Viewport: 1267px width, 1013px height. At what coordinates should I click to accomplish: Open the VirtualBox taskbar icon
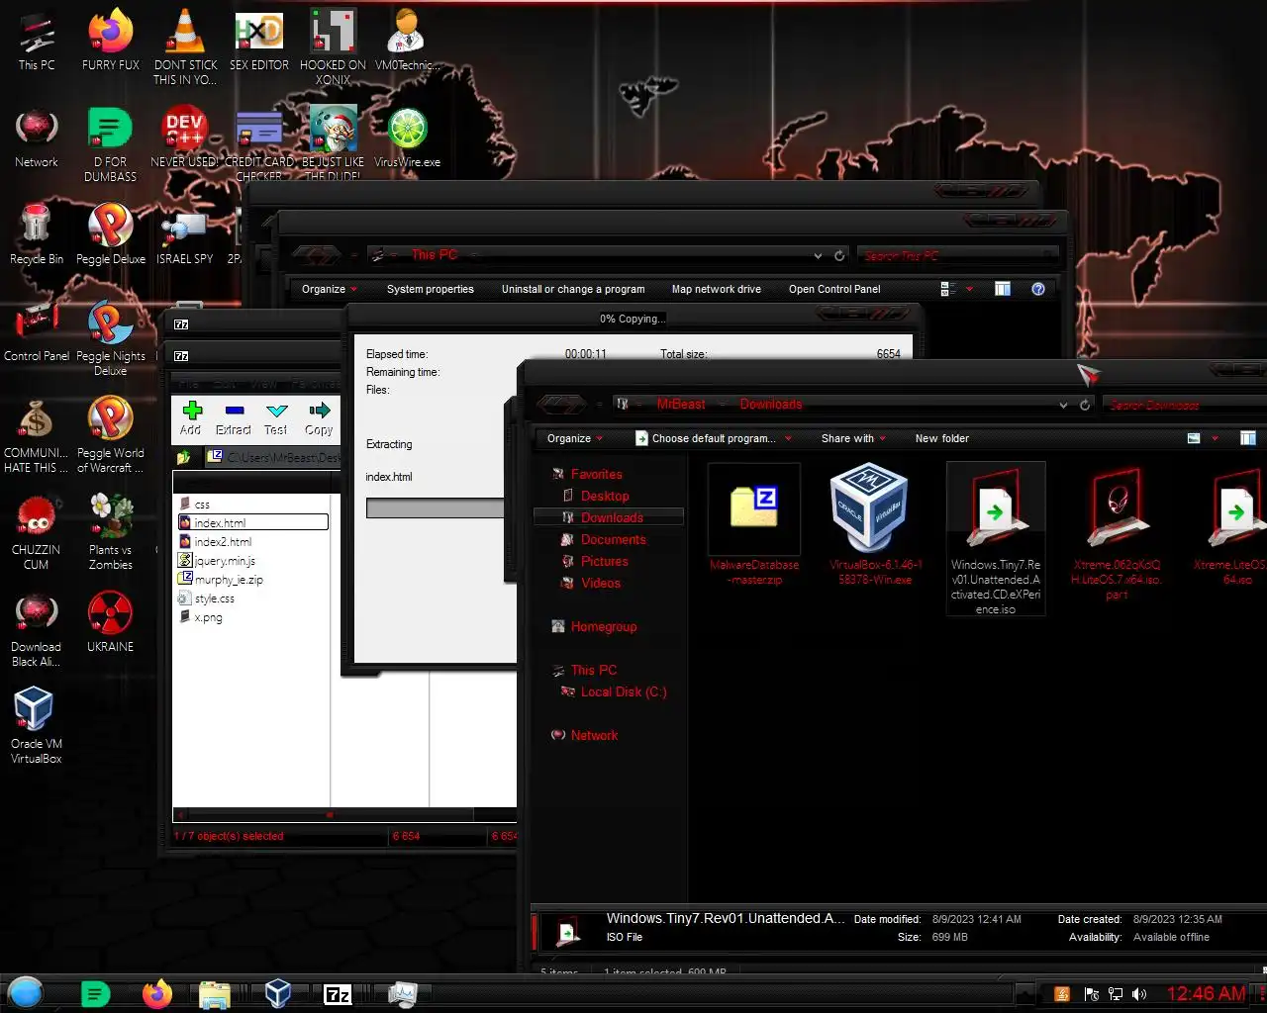pyautogui.click(x=278, y=993)
